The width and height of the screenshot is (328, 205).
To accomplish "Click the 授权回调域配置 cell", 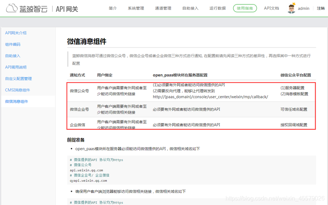I will coord(294,125).
